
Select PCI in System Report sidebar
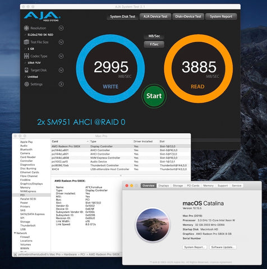click(31, 195)
